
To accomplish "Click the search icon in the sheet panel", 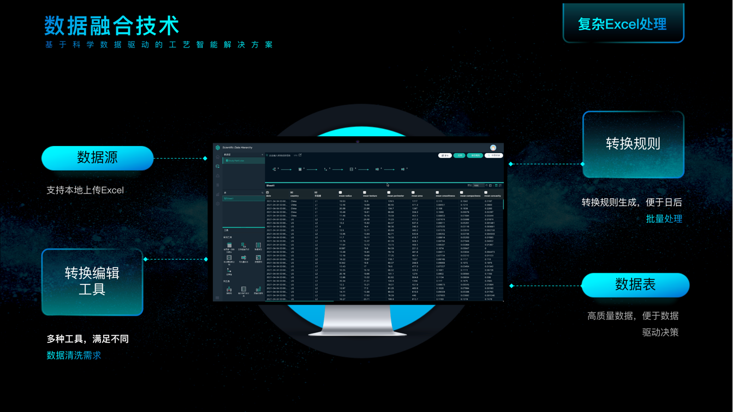I will pos(262,192).
